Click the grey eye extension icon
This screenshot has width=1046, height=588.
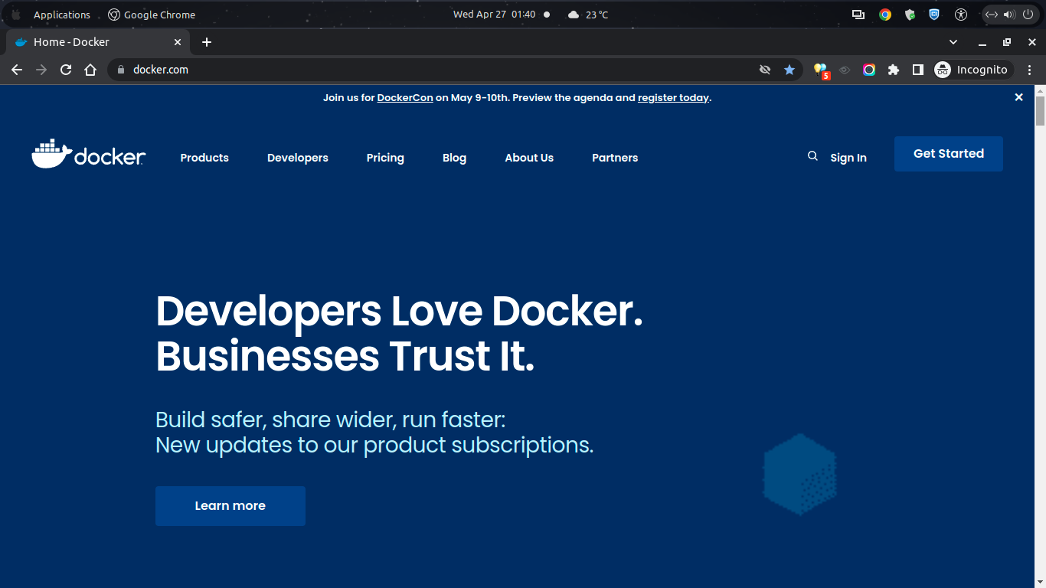pos(845,70)
